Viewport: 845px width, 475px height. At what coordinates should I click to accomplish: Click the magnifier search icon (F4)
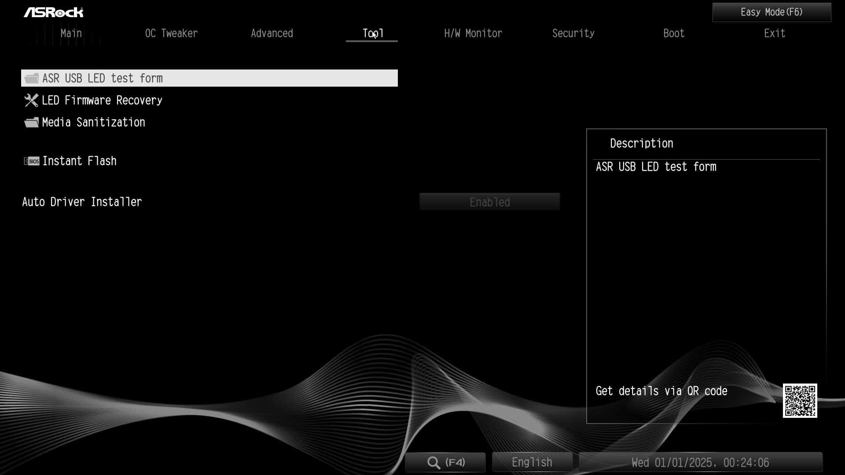pyautogui.click(x=434, y=463)
